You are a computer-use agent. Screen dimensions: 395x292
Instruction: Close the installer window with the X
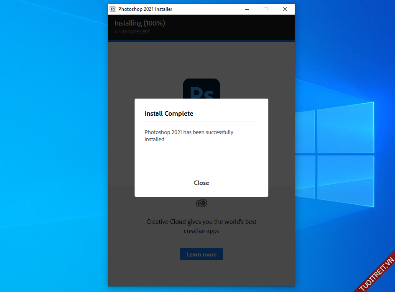click(285, 9)
